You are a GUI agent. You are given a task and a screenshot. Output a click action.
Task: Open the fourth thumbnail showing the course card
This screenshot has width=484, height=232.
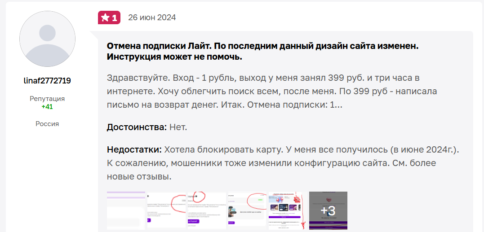(x=247, y=210)
